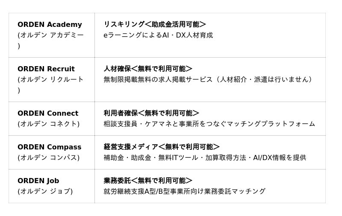Click the オルデン コネクト katakana reading
Viewport: 342px width, 216px height.
[49, 124]
